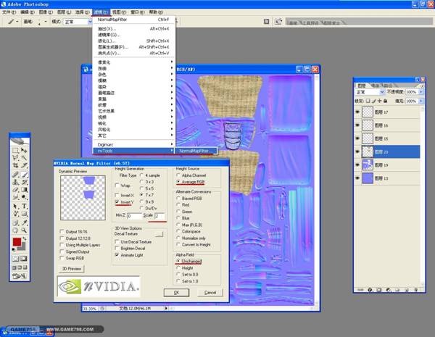The image size is (435, 337).
Task: Open the last menu bar item (Help)
Action: pos(156,12)
